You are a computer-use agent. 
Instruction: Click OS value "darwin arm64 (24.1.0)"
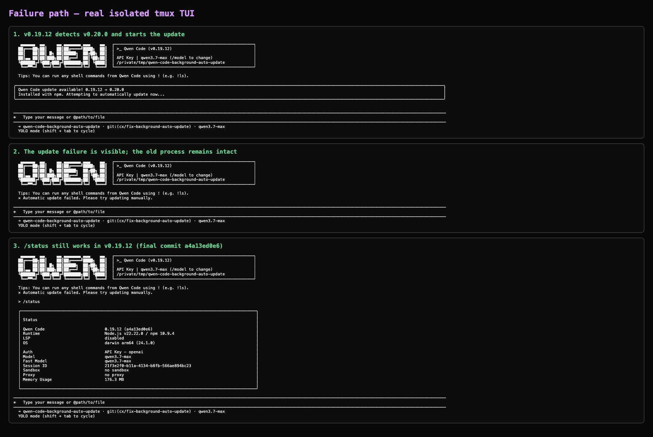click(130, 343)
